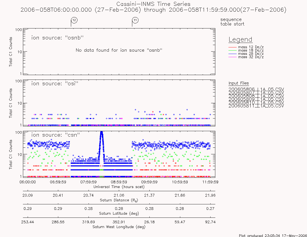The image size is (307, 237).
Task: Click the 253.44 west longitude value
Action: pos(28,222)
